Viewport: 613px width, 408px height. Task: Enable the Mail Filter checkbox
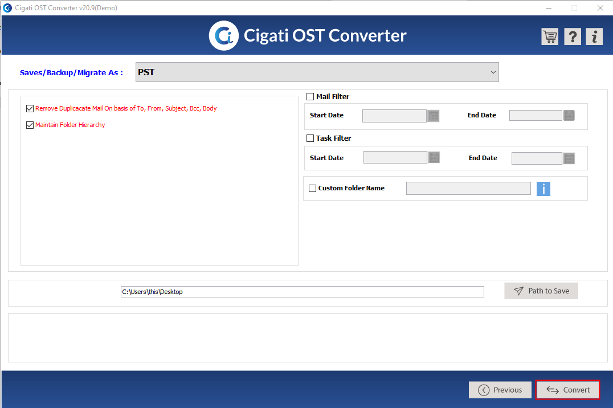(x=310, y=96)
